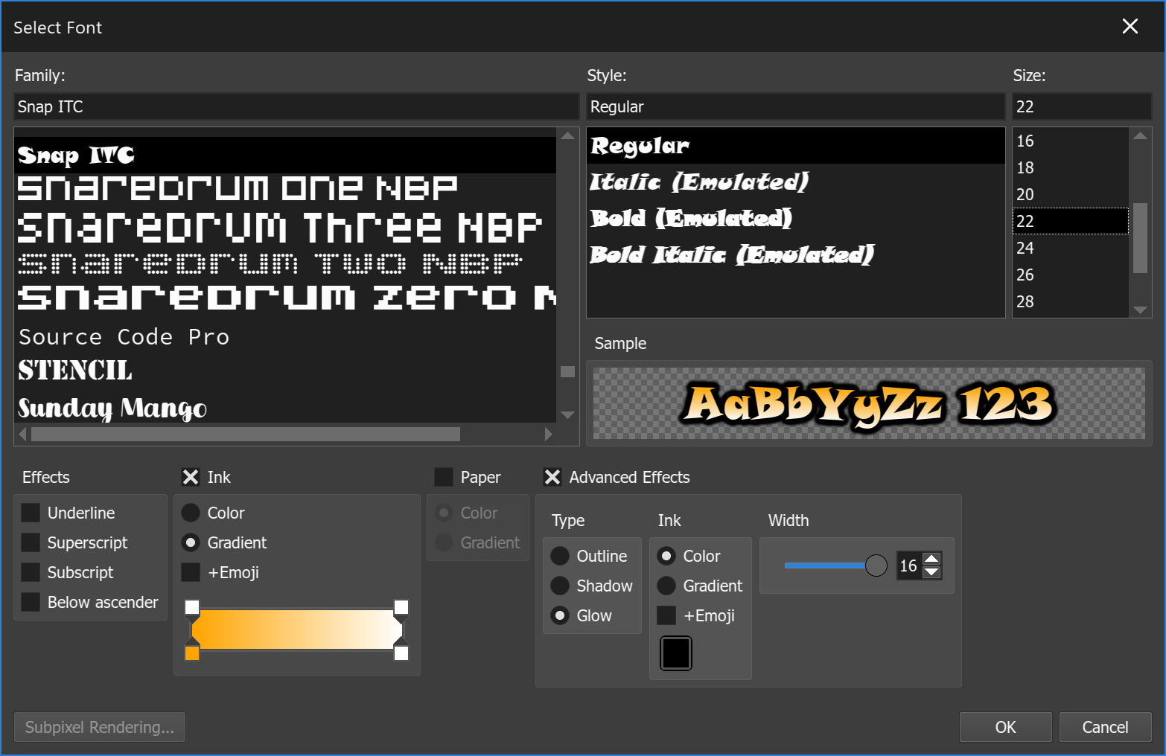This screenshot has width=1166, height=756.
Task: Click family list horizontal scrollbar thumb
Action: (246, 434)
